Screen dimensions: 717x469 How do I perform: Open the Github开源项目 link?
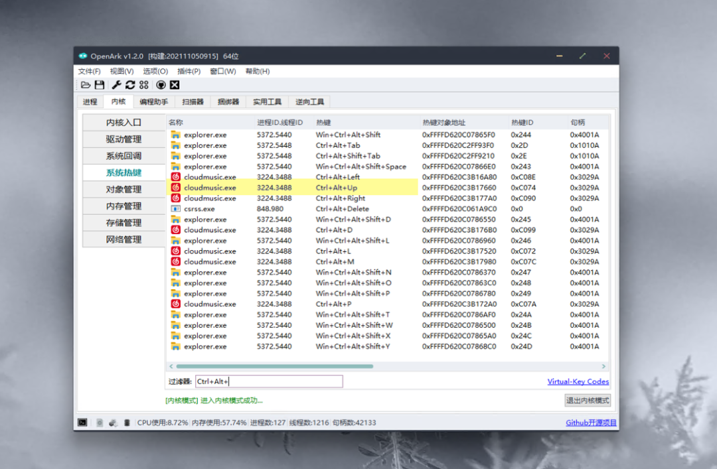591,423
